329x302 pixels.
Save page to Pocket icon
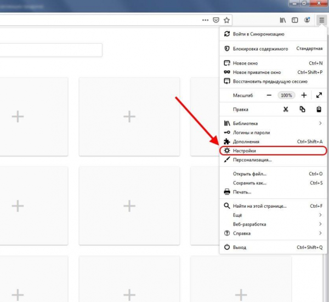(x=216, y=20)
